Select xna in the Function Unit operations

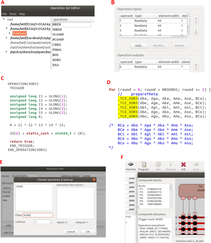pos(5,200)
